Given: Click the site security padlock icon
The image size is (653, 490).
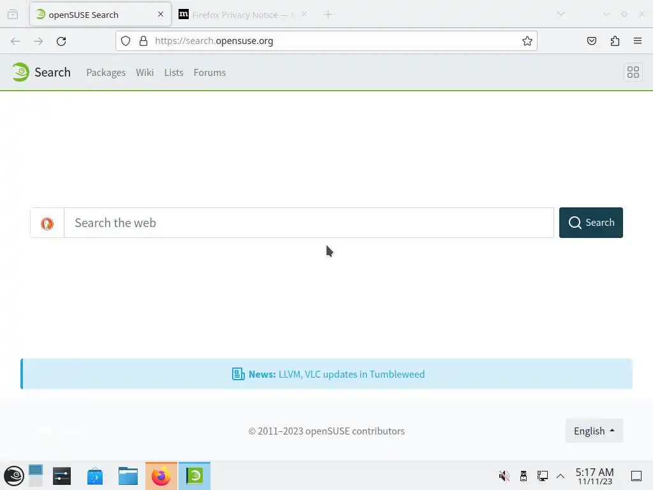Looking at the screenshot, I should click(x=143, y=41).
